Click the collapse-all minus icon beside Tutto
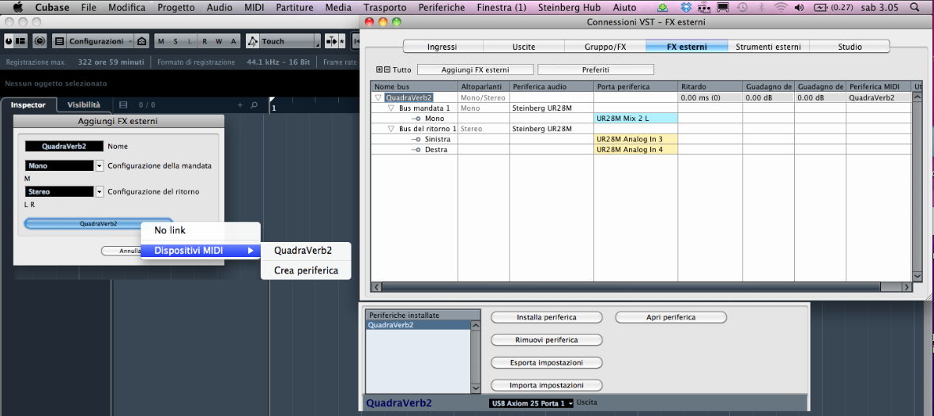 tap(386, 70)
